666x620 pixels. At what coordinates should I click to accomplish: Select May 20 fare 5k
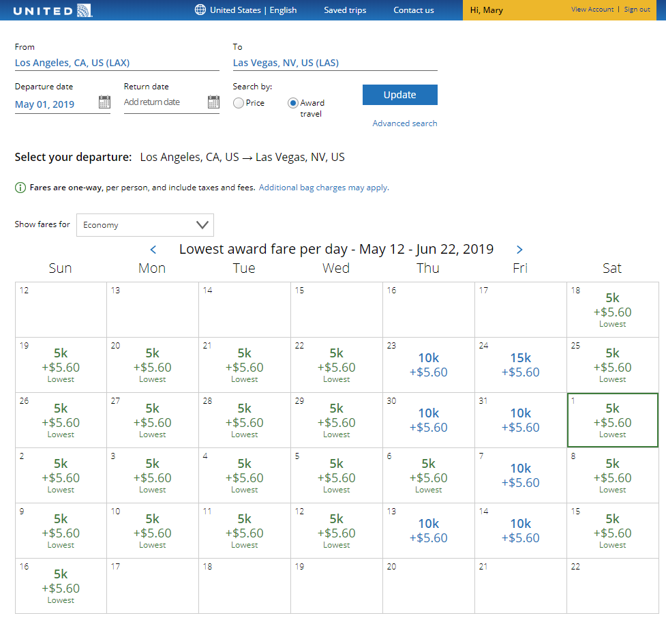[153, 365]
